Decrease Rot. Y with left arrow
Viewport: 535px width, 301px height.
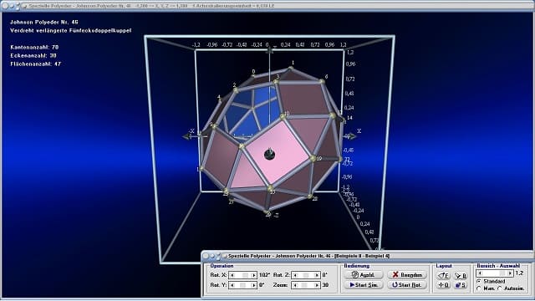[x=232, y=285]
